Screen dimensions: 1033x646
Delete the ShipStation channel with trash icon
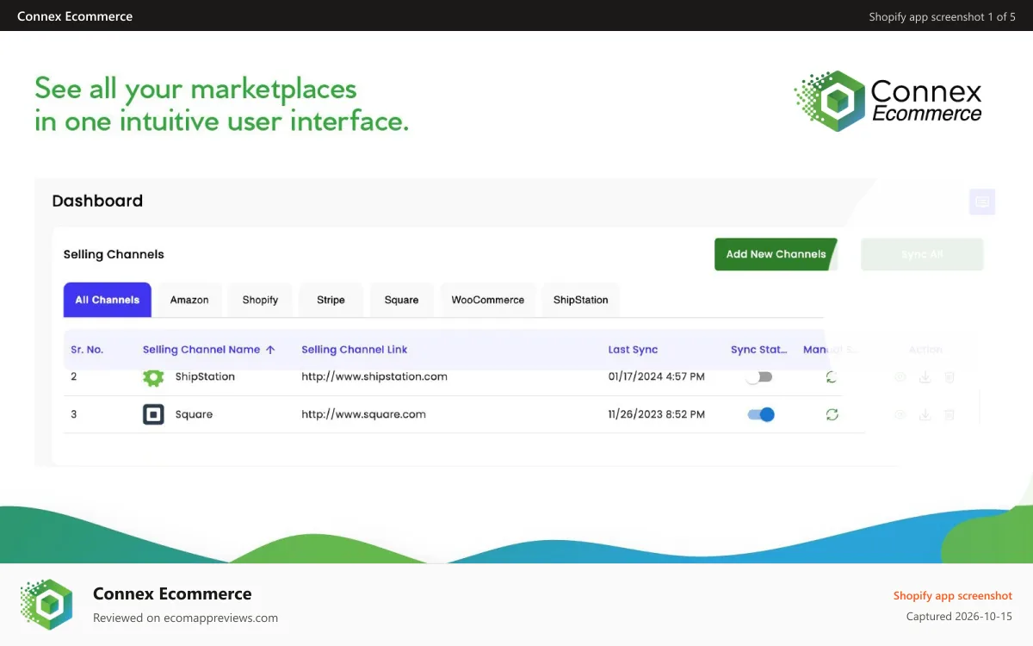point(949,377)
